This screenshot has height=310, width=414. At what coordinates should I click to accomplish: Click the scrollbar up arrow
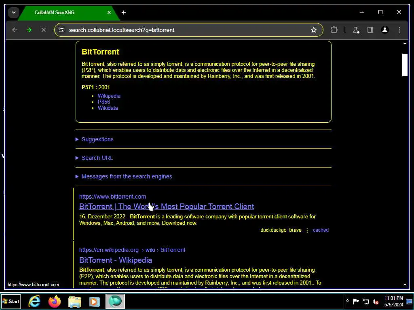[405, 43]
